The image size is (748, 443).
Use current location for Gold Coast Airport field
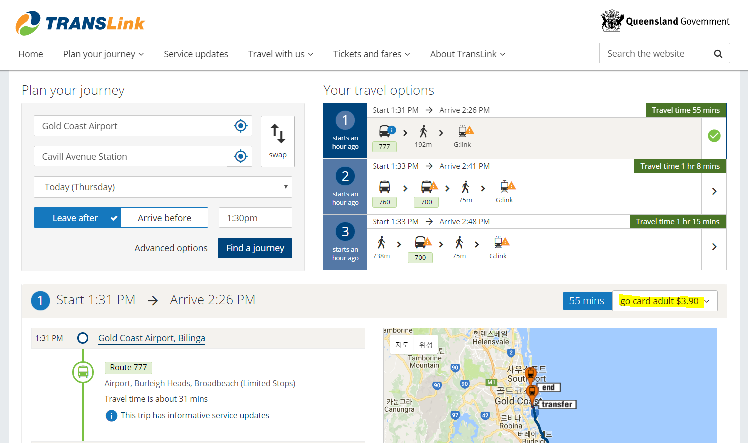[241, 126]
